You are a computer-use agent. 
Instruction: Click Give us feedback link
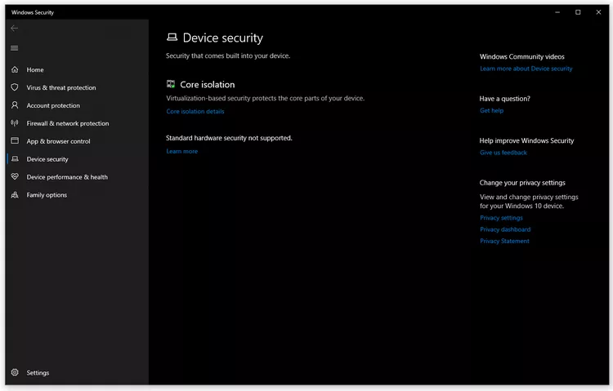tap(503, 153)
